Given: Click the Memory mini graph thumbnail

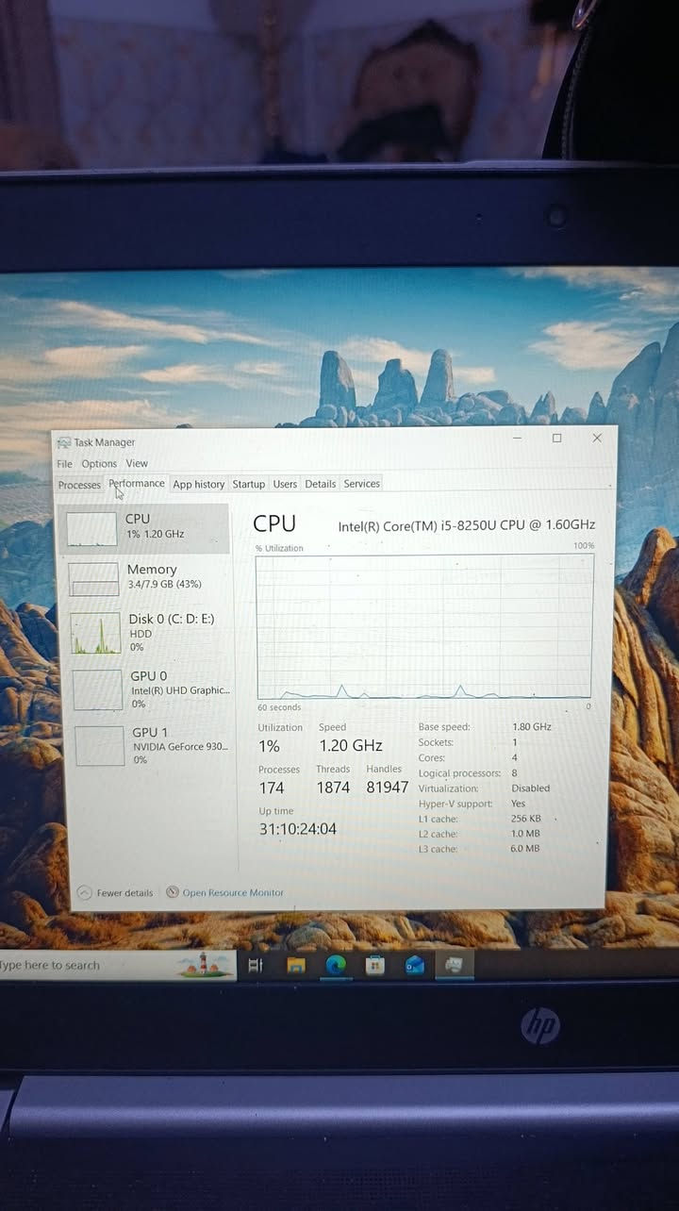Looking at the screenshot, I should coord(93,579).
